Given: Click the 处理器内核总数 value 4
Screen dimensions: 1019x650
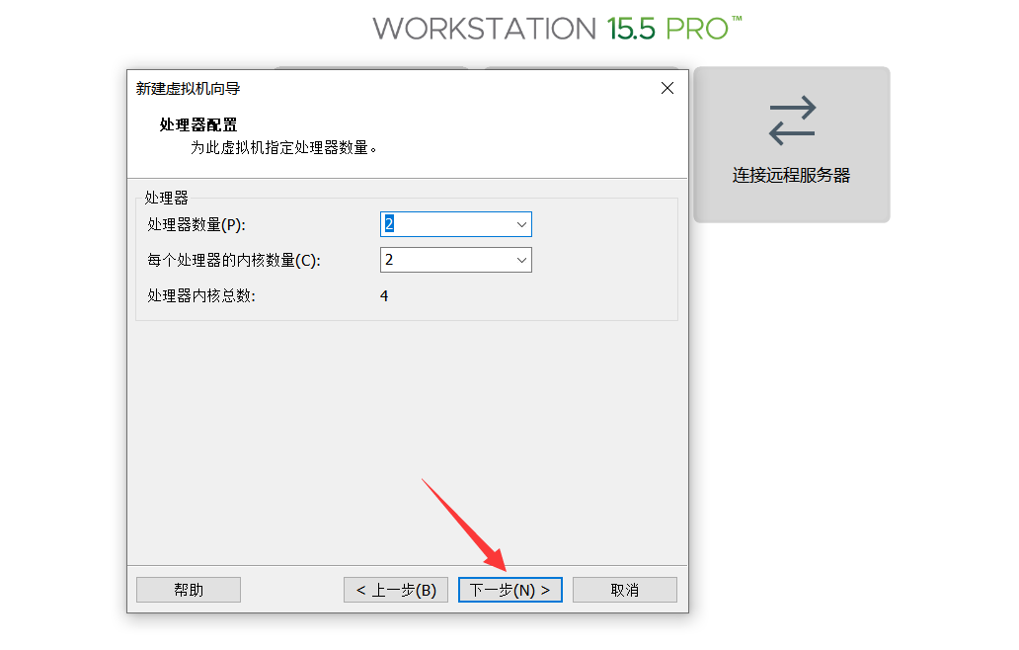Looking at the screenshot, I should click(x=384, y=295).
